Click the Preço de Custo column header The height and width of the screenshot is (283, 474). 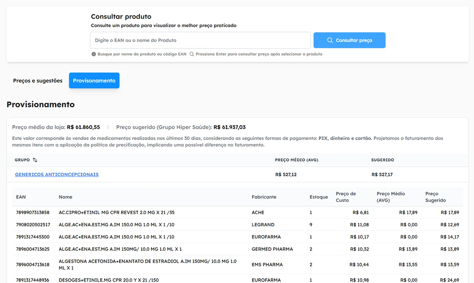tap(346, 197)
